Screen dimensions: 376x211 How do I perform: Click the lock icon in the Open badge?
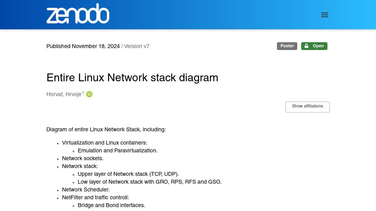coord(306,46)
